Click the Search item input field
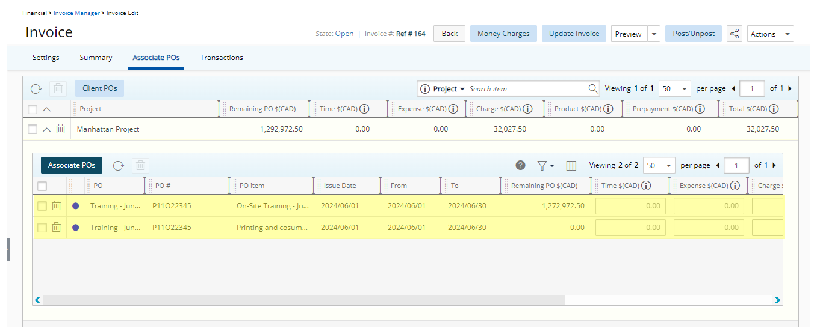 click(527, 88)
